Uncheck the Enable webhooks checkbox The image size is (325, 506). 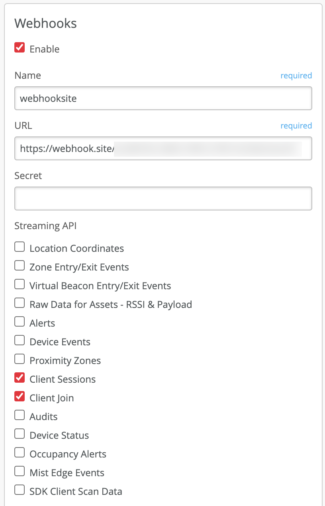click(20, 48)
